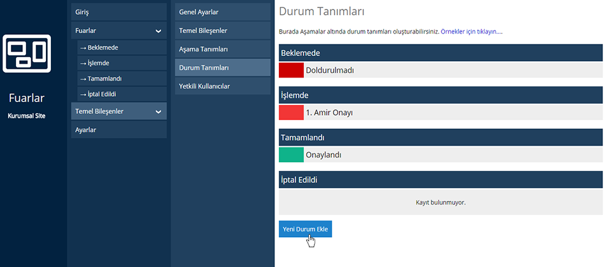Open the İptal Edildi submenu entry
The image size is (605, 267).
pos(122,94)
